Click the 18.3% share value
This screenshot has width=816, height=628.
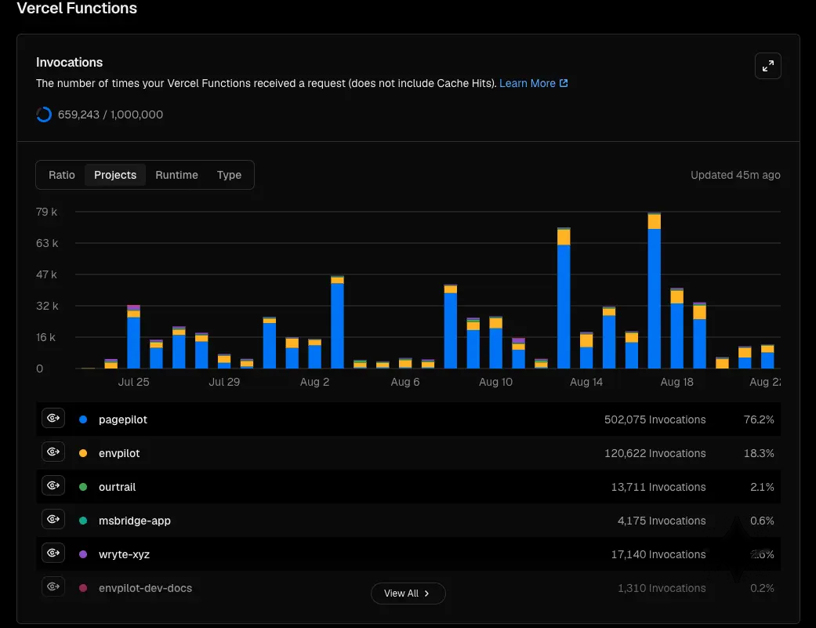[x=759, y=453]
